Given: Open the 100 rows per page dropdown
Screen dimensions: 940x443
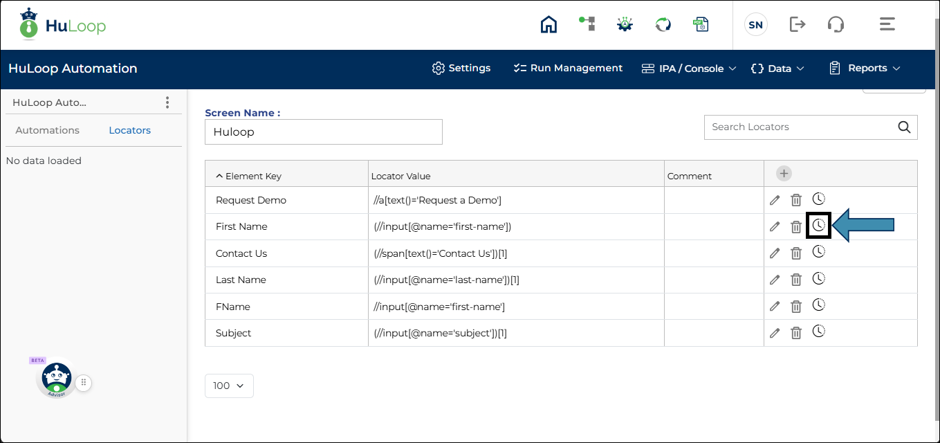Looking at the screenshot, I should [x=229, y=386].
